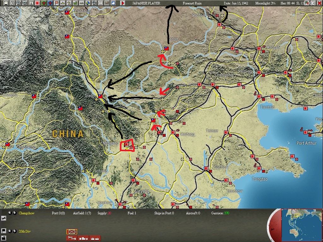
Task: Select the Japanese base at Hankow
Action: 120,204
